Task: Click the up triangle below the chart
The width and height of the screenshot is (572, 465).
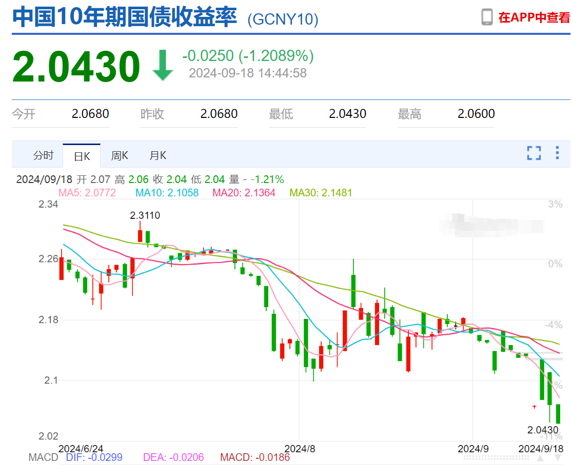Action: click(540, 458)
